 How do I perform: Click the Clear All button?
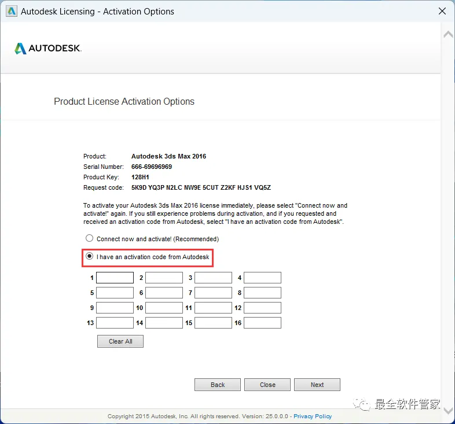click(x=120, y=341)
